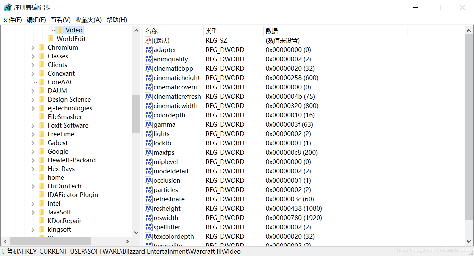Click the DWORD icon beside maxfps
The image size is (474, 256).
pyautogui.click(x=149, y=152)
